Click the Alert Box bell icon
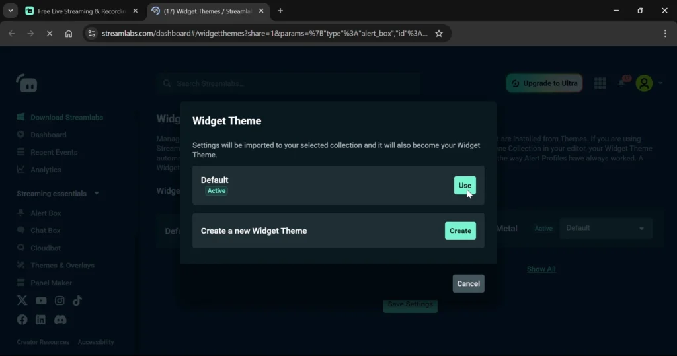The width and height of the screenshot is (677, 356). click(x=20, y=213)
